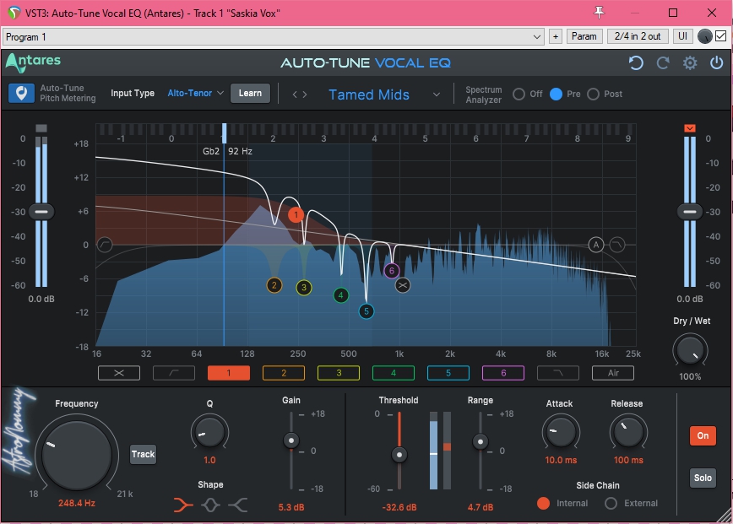This screenshot has height=524, width=733.
Task: Toggle Auto-Tune Pitch Metering icon
Action: (21, 93)
